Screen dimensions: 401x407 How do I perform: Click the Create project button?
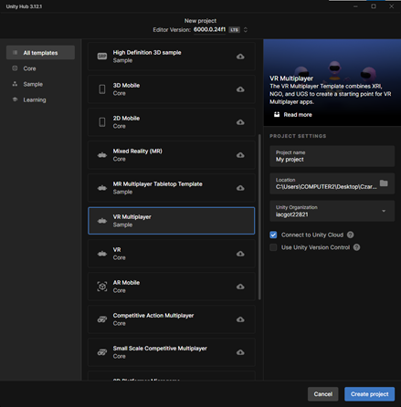click(369, 394)
